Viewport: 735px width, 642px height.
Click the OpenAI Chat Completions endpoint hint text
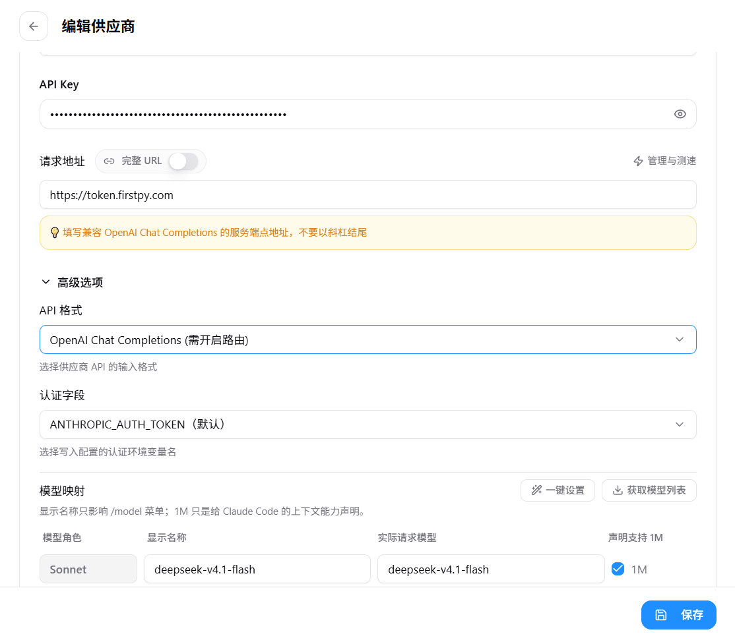click(x=214, y=233)
